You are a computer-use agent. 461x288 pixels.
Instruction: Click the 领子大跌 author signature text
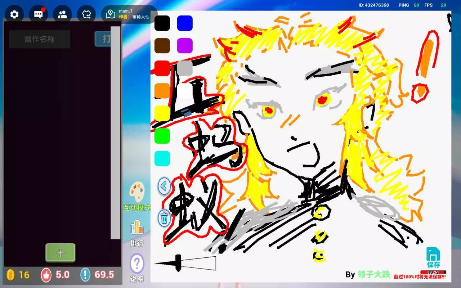(x=374, y=274)
